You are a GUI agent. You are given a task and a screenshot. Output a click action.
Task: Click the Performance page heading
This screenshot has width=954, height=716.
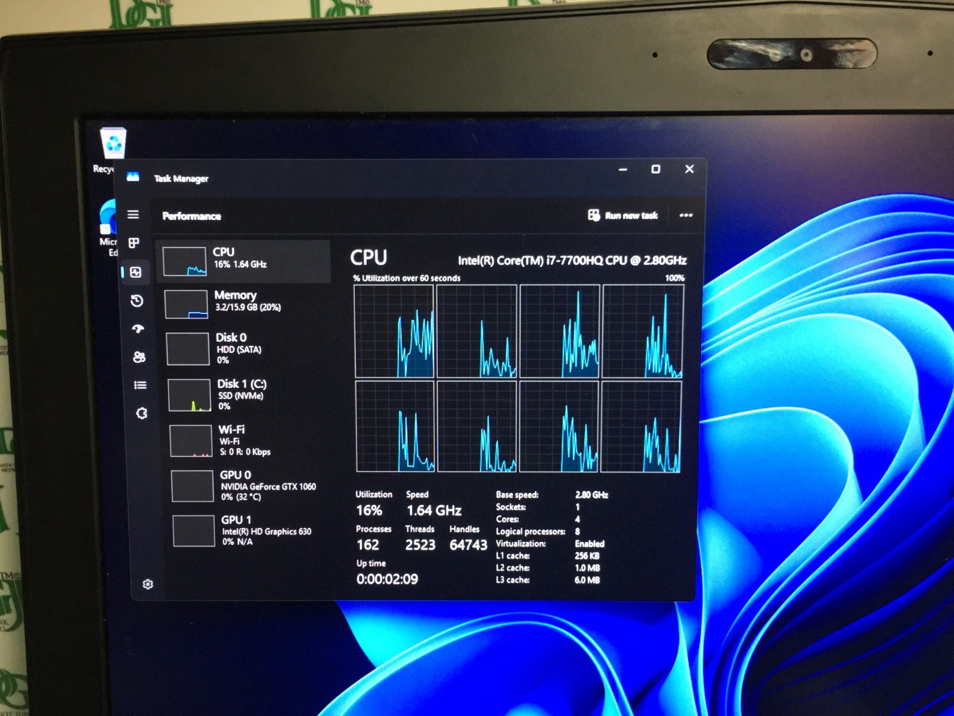click(x=191, y=216)
